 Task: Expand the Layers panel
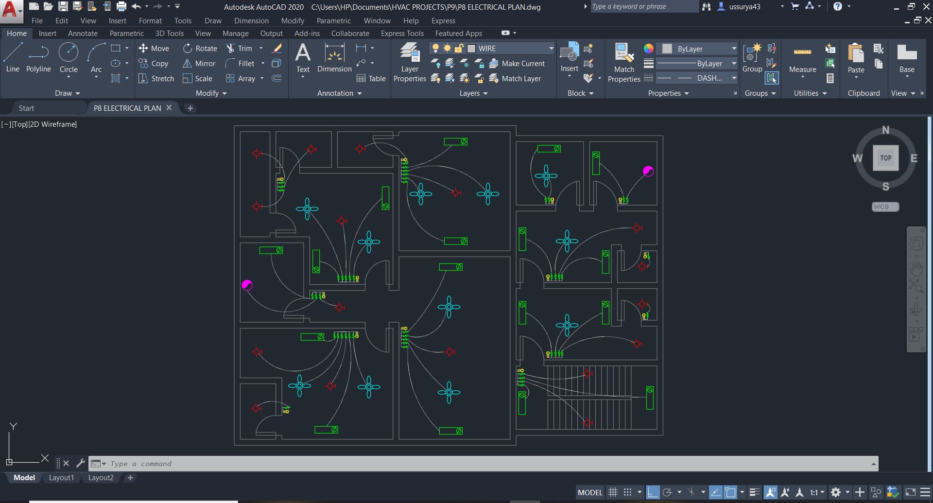click(x=474, y=93)
